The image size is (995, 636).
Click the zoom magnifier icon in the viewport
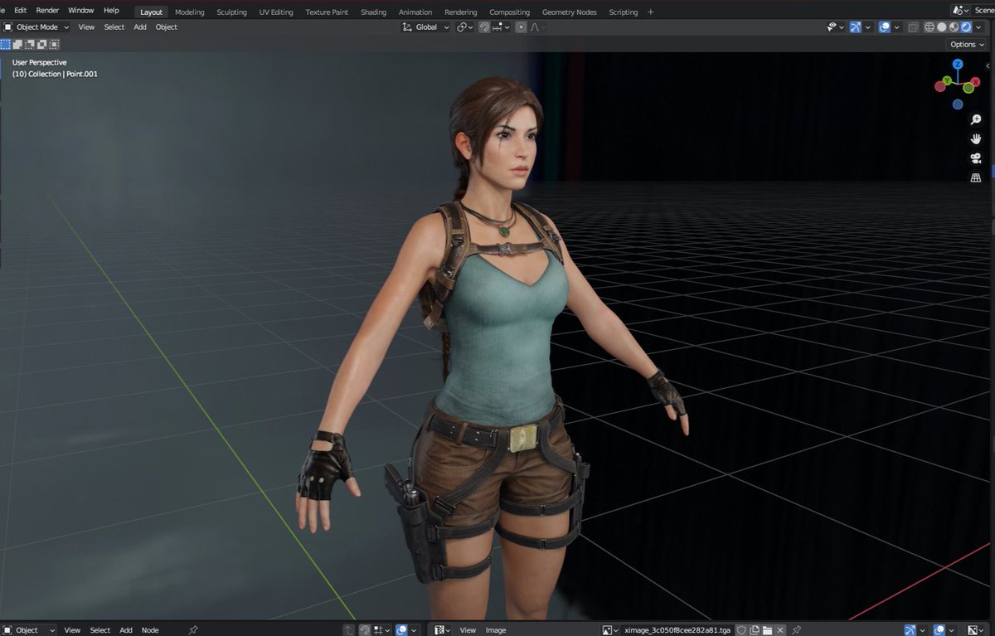pyautogui.click(x=976, y=120)
